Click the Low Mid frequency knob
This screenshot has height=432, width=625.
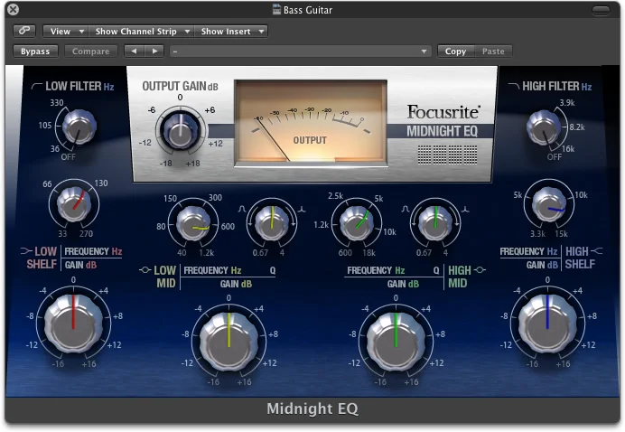click(193, 223)
